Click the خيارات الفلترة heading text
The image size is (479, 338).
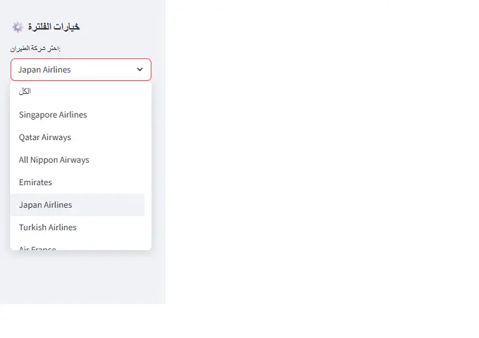pyautogui.click(x=54, y=27)
